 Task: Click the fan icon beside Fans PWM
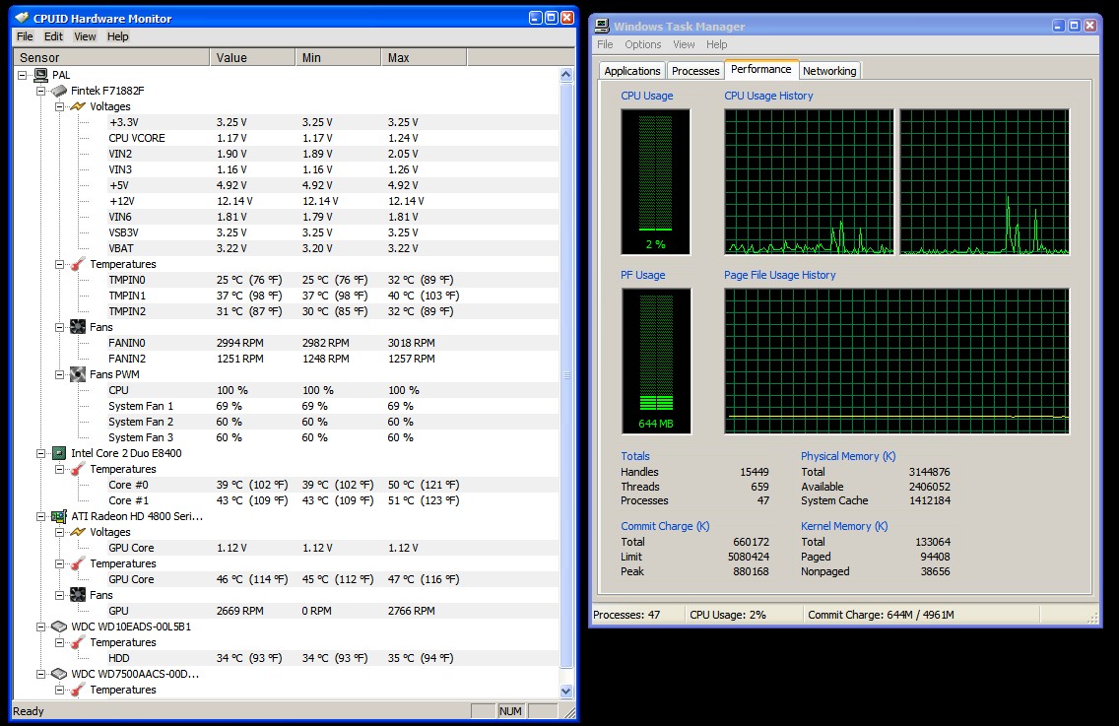pyautogui.click(x=78, y=374)
